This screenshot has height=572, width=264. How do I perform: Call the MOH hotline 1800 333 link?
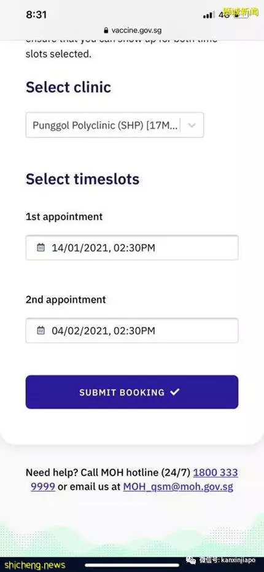[215, 473]
